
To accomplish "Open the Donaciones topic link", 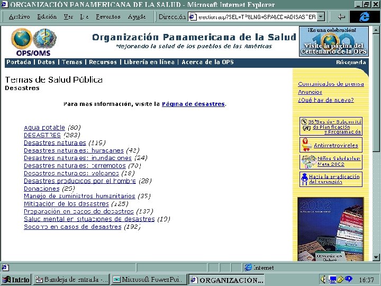I will click(x=42, y=189).
